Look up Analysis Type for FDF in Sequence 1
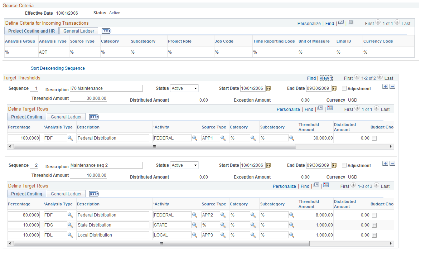This screenshot has height=253, width=421. click(x=70, y=138)
